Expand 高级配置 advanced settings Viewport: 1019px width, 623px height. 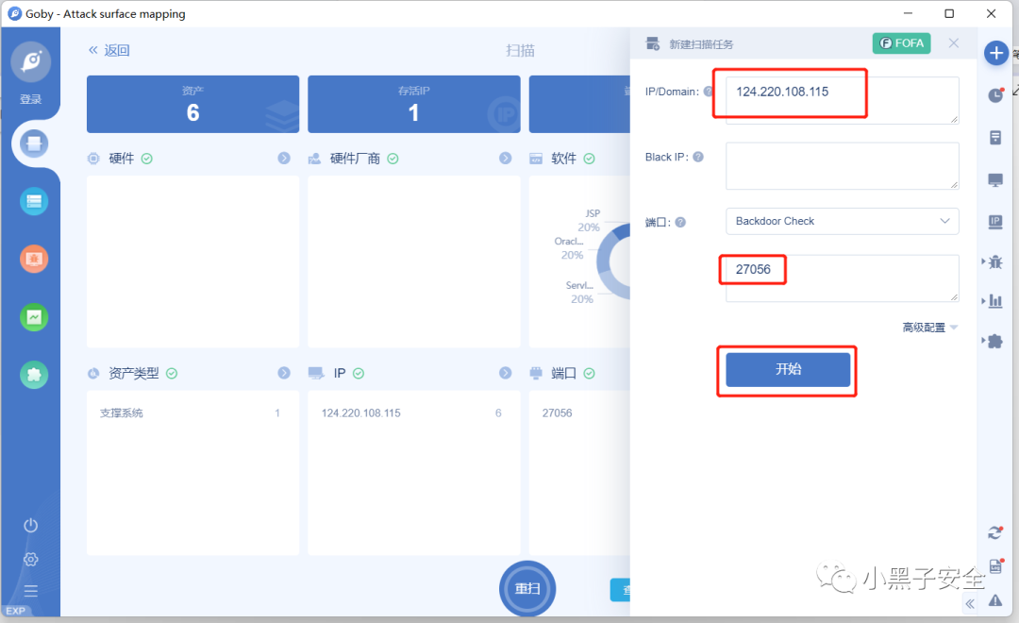click(x=929, y=328)
